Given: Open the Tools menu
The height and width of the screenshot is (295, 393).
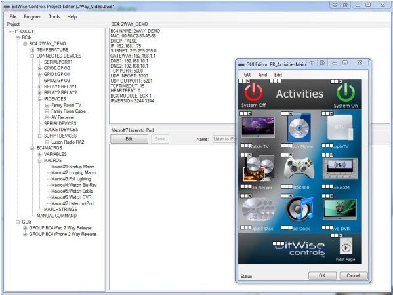Looking at the screenshot, I should 54,16.
